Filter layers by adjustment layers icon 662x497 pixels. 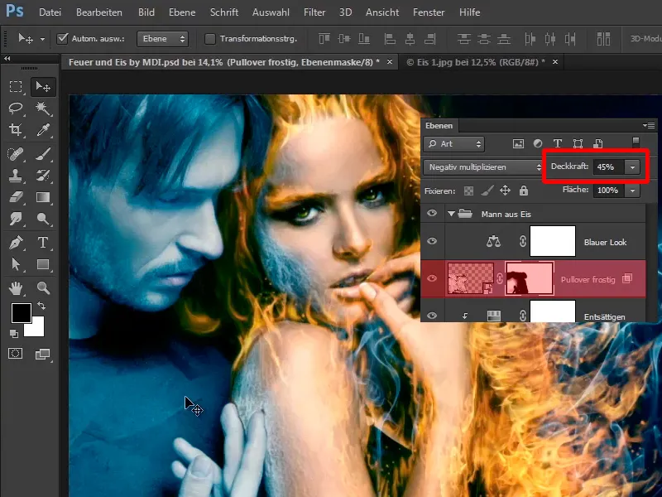(x=537, y=143)
